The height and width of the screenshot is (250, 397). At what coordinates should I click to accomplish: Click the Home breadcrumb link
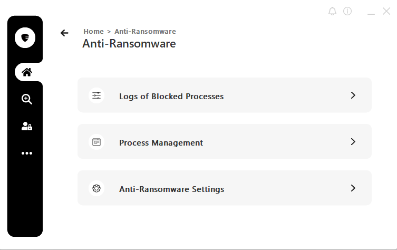click(93, 32)
